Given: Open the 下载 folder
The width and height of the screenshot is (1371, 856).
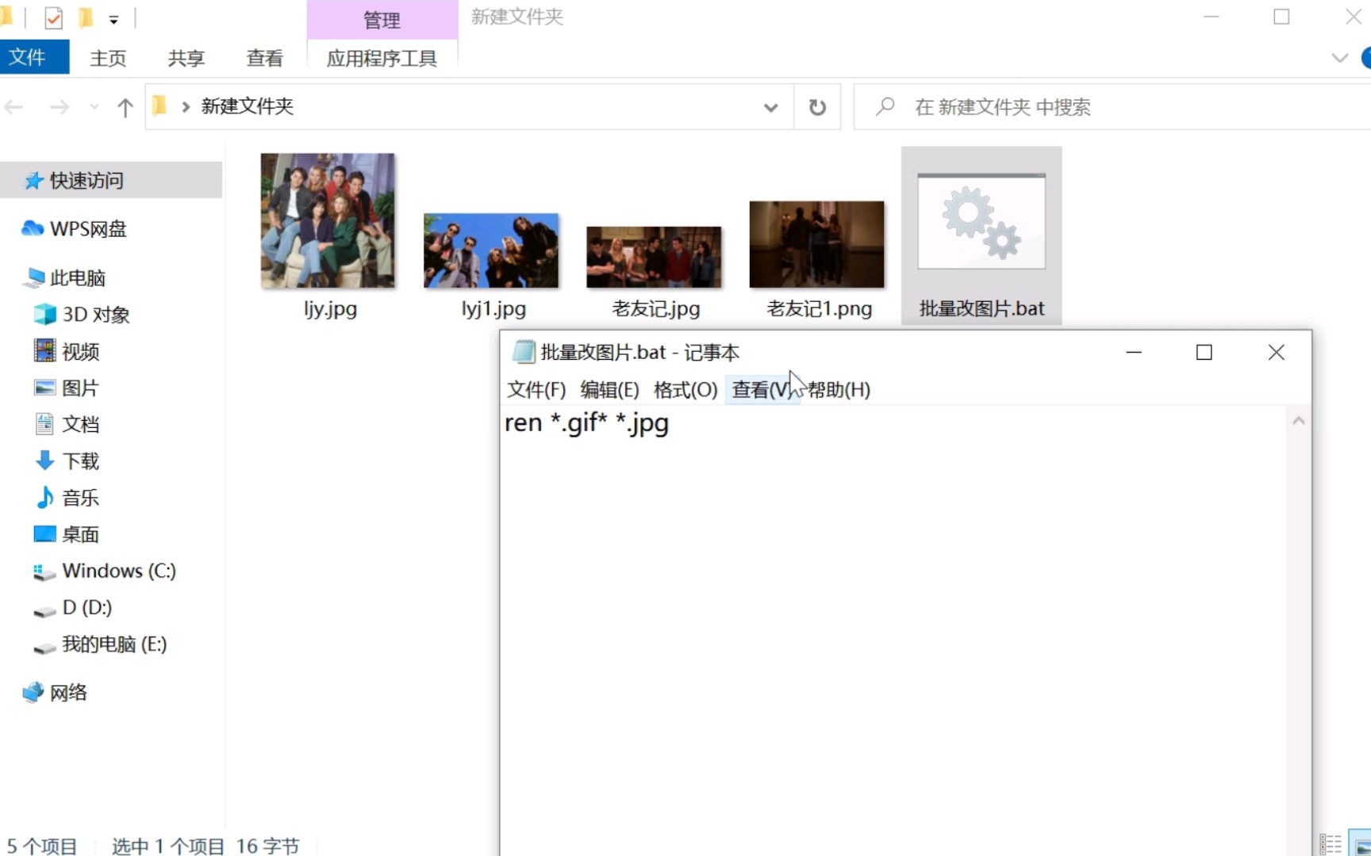Looking at the screenshot, I should coord(80,460).
